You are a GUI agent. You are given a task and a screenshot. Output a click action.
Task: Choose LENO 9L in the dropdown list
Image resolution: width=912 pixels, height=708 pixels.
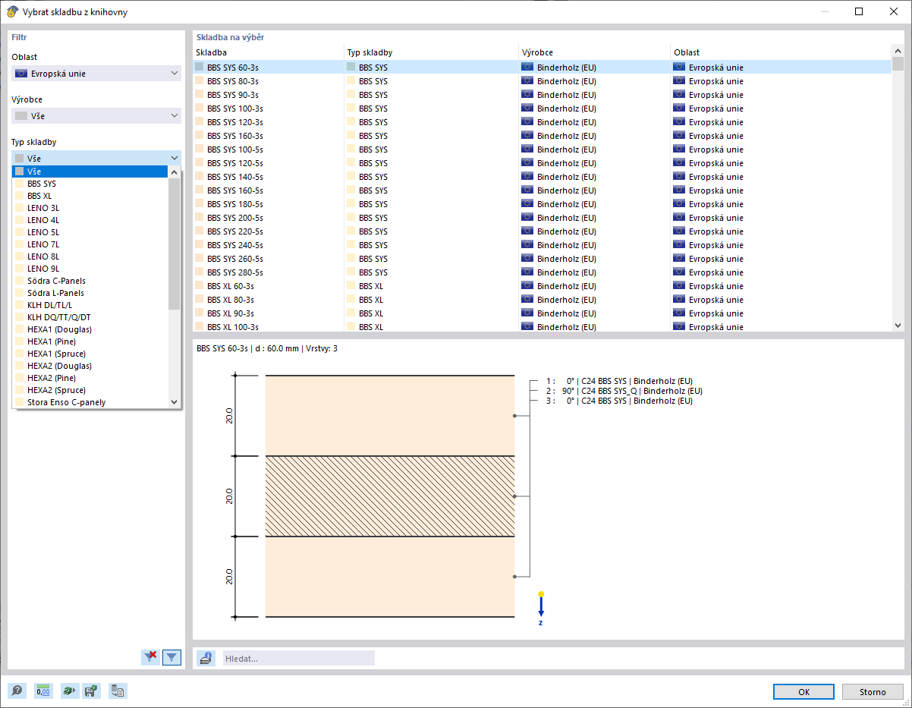click(x=90, y=269)
